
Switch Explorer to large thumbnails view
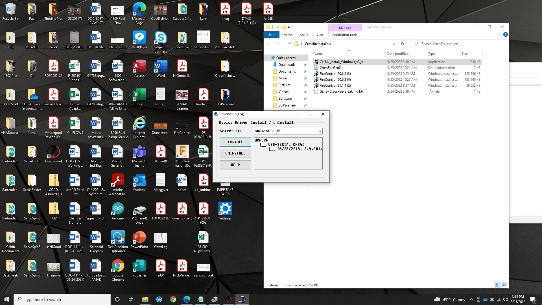click(x=504, y=285)
